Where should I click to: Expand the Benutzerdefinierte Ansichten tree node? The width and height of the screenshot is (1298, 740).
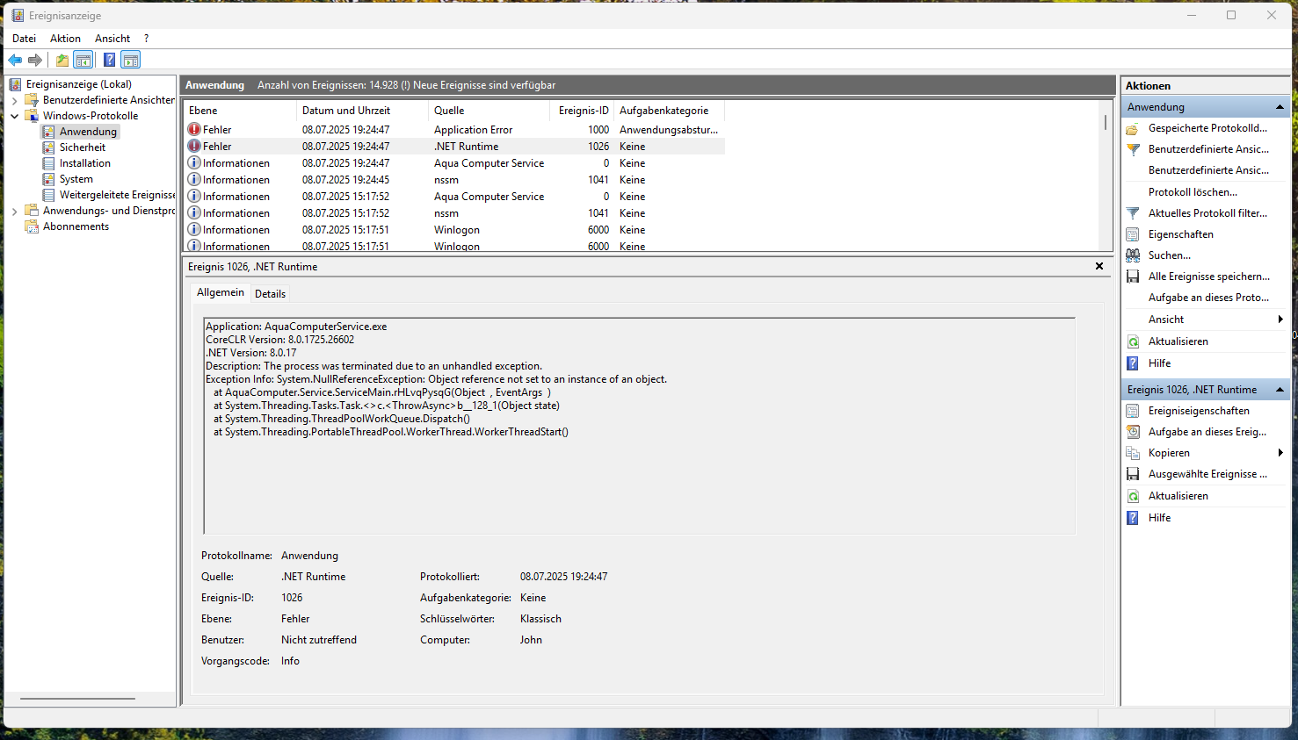[14, 100]
